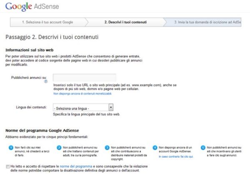Click the 'Seleziona una lingua' combo box

click(x=83, y=107)
